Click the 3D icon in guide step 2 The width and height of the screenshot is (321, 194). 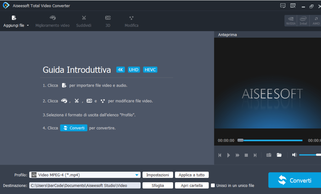tap(89, 101)
